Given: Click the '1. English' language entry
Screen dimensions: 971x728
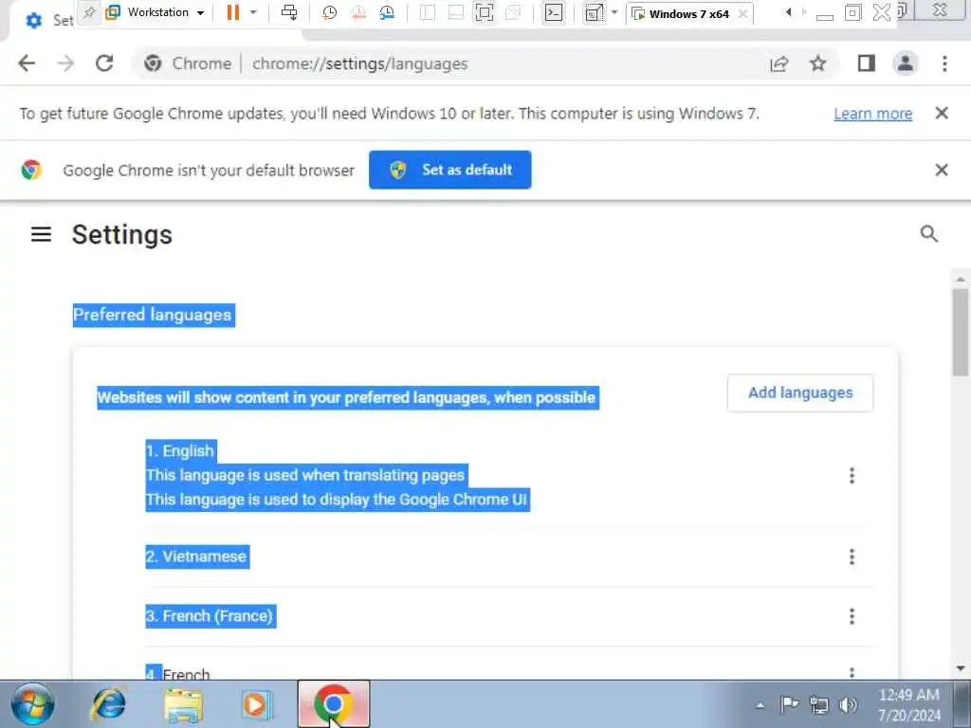Looking at the screenshot, I should pos(180,450).
